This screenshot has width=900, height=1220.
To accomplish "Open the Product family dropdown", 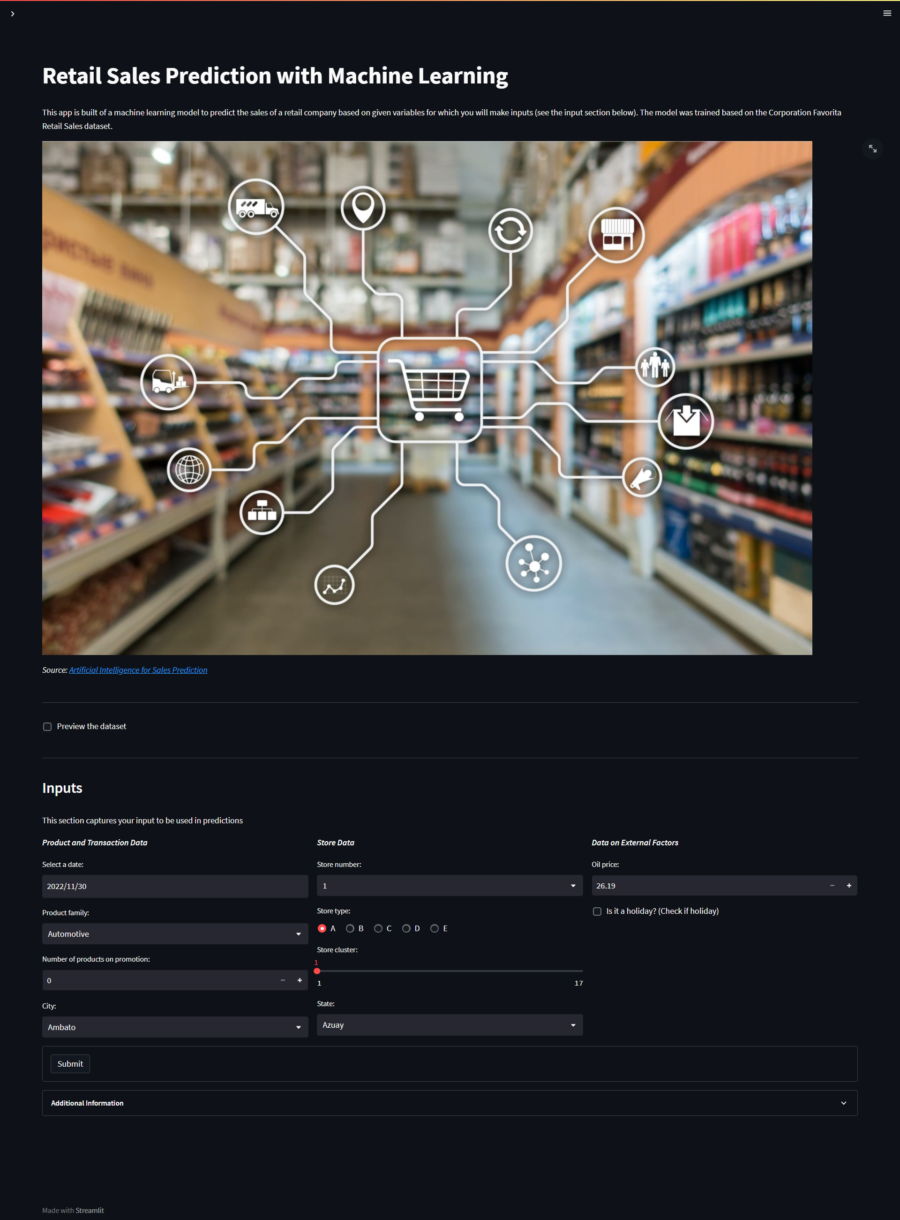I will 175,934.
